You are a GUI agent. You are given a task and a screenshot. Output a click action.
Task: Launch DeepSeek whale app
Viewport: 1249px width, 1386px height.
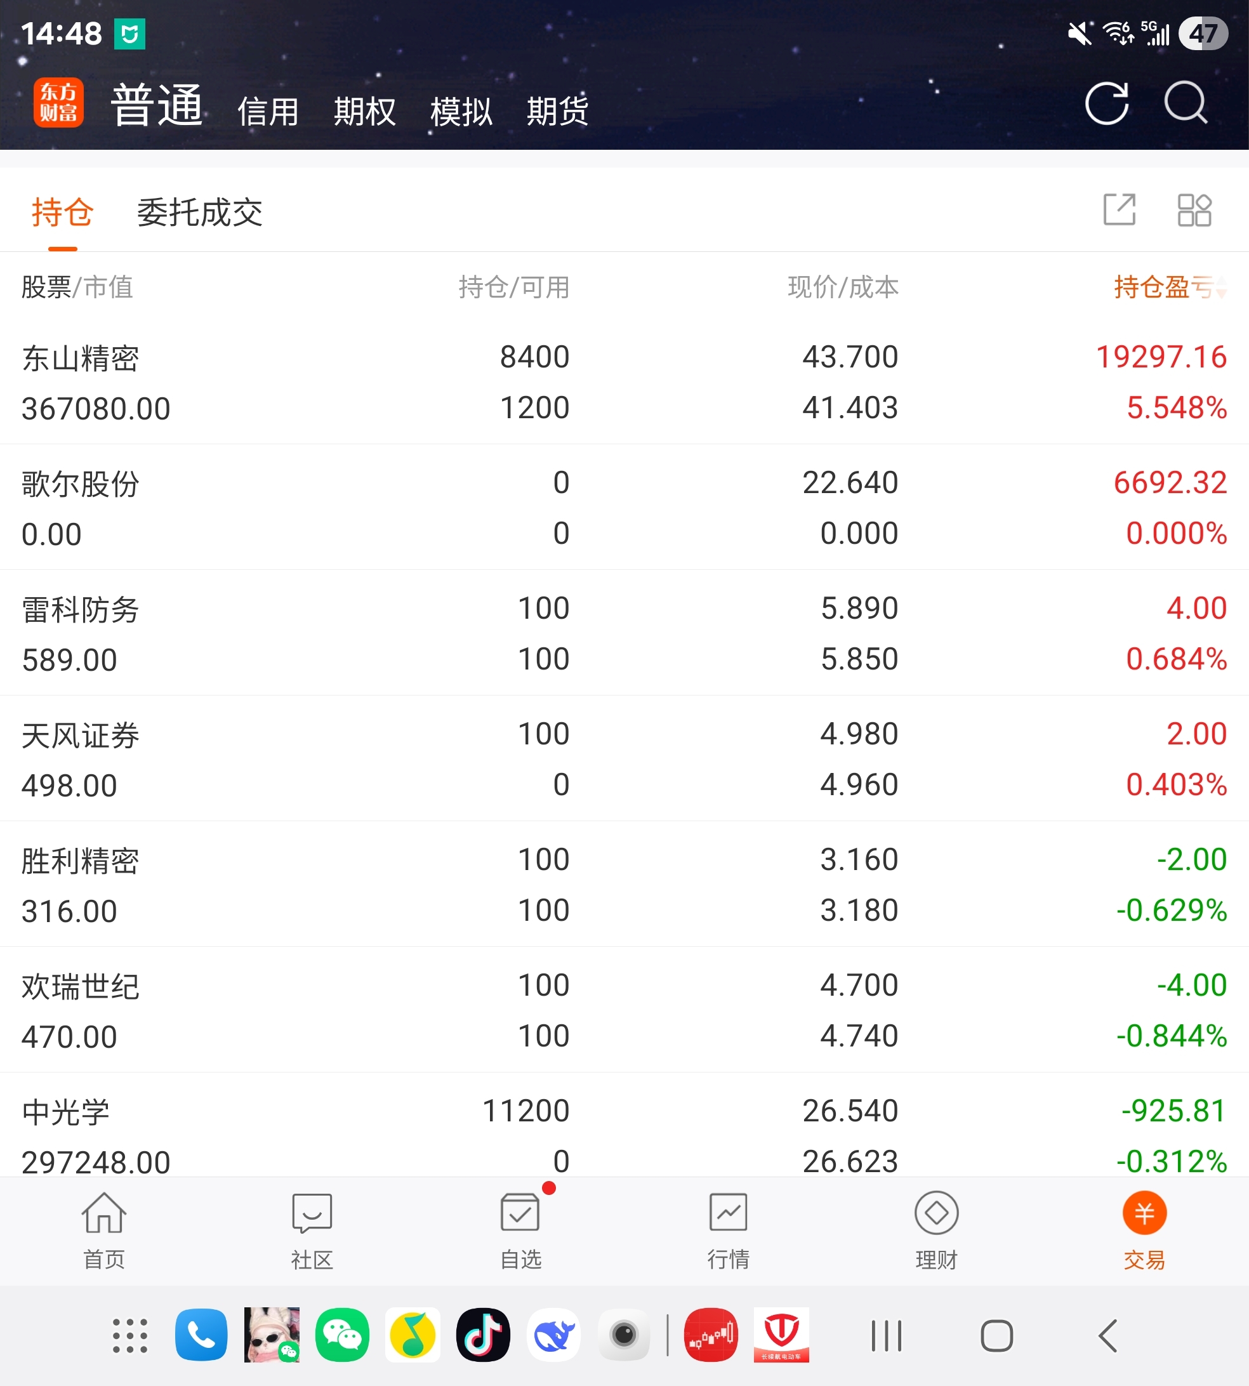tap(554, 1335)
